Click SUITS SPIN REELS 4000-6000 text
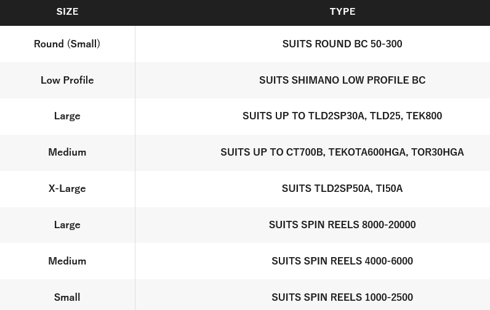 (342, 261)
